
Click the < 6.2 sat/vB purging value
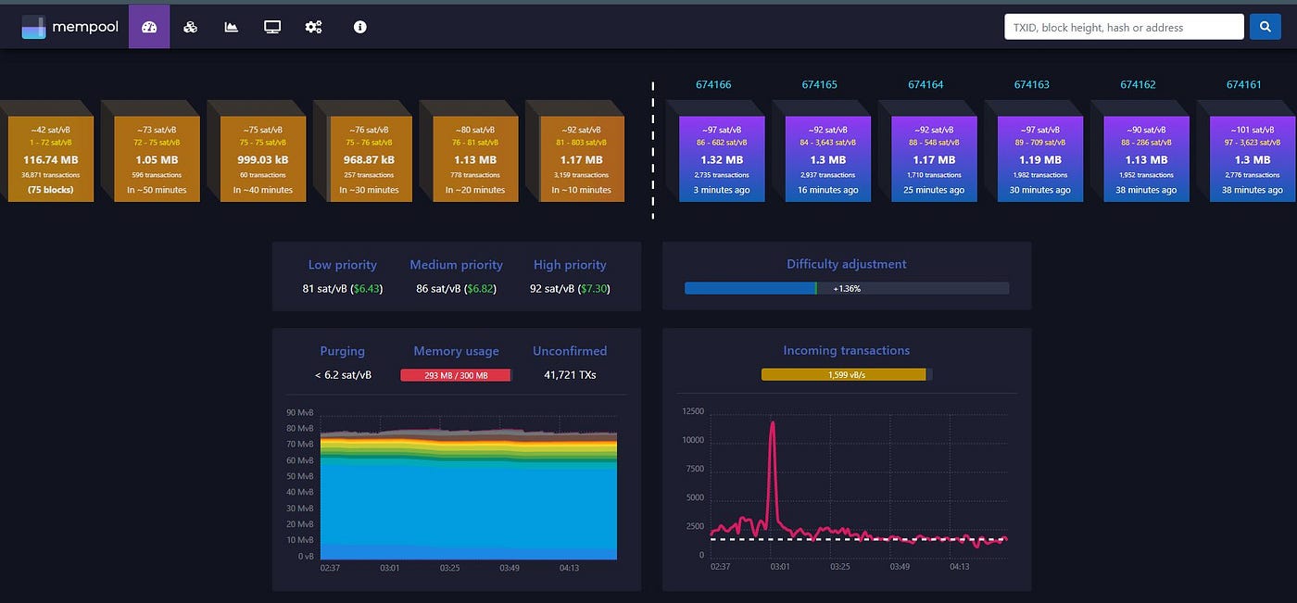click(343, 375)
